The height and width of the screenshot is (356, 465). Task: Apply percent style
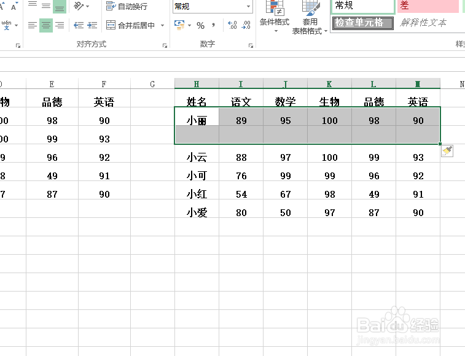200,26
